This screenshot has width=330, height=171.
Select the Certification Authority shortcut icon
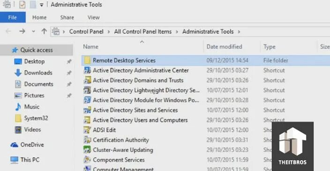[x=87, y=140]
